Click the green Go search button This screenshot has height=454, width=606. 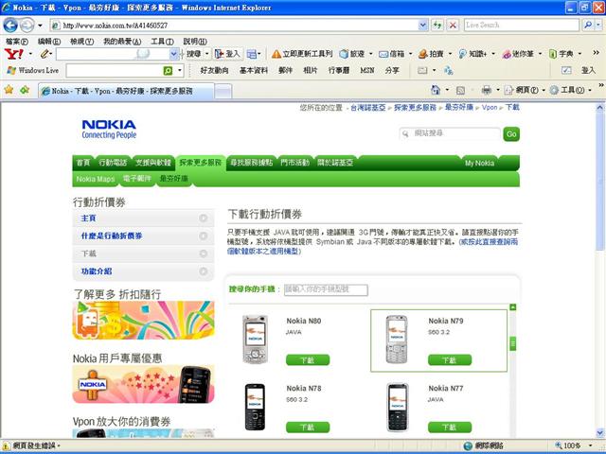point(511,134)
